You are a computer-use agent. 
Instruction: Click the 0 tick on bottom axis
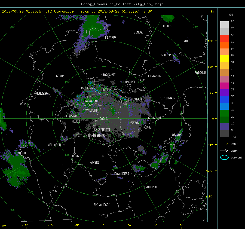click(x=103, y=225)
